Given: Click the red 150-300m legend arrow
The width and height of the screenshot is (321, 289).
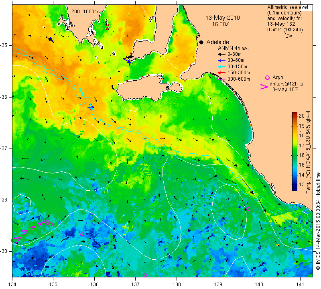Looking at the screenshot, I should tap(222, 73).
